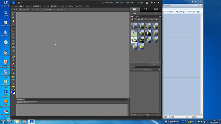Viewport: 221px width, 124px height.
Task: Click the 取り消し undo button
Action: coord(120,3)
